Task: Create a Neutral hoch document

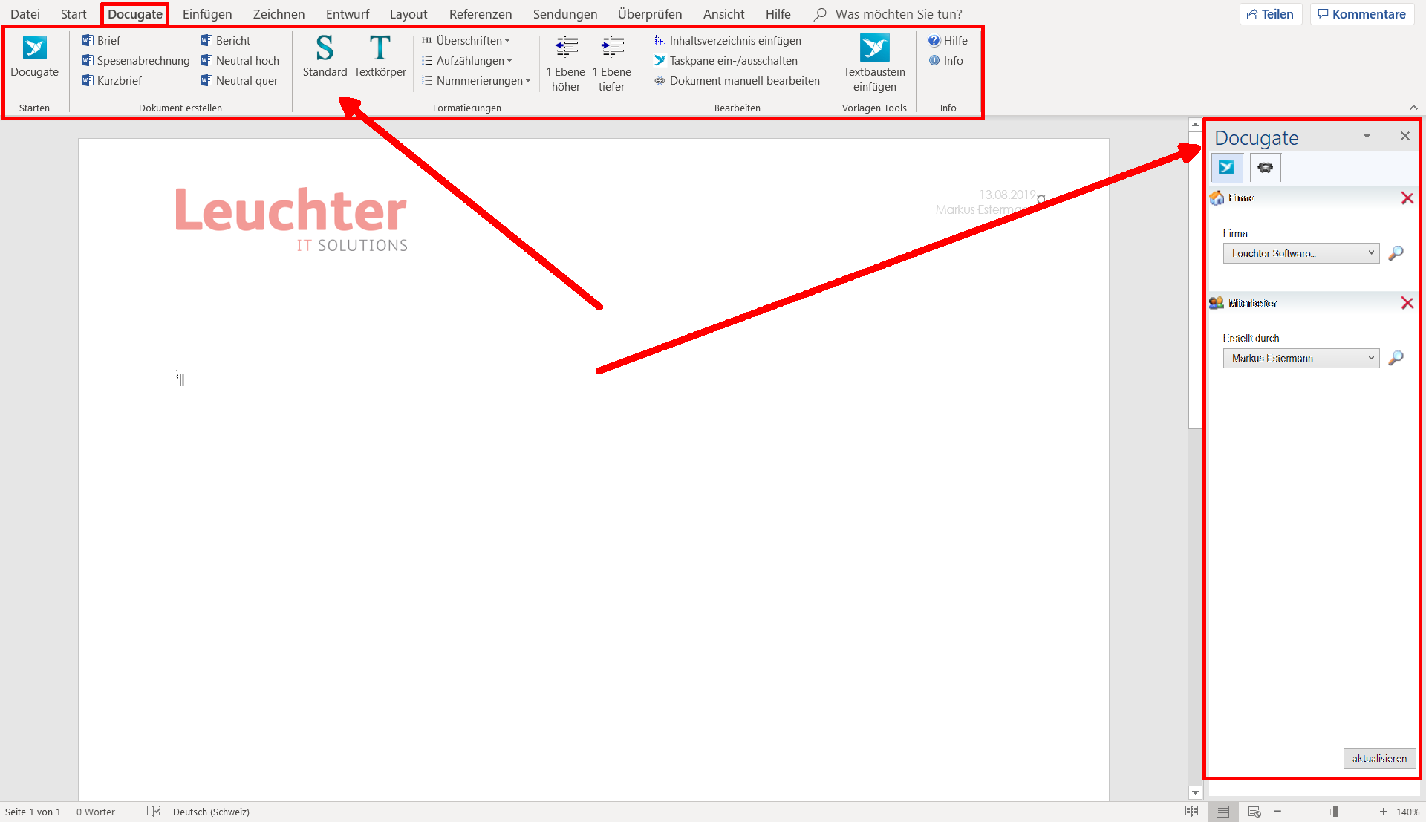Action: tap(239, 60)
